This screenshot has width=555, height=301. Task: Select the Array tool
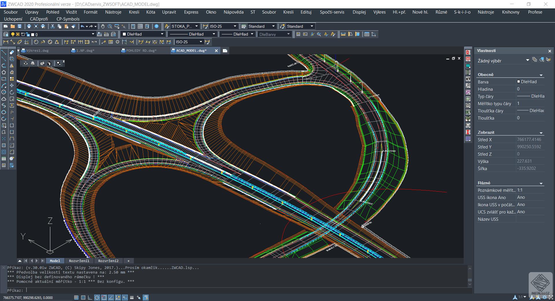[x=12, y=79]
